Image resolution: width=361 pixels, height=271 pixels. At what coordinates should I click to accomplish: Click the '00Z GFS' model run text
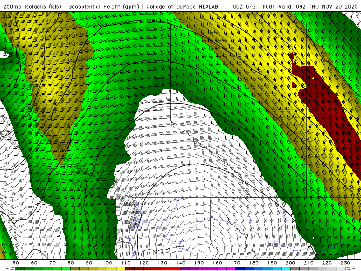pos(244,7)
